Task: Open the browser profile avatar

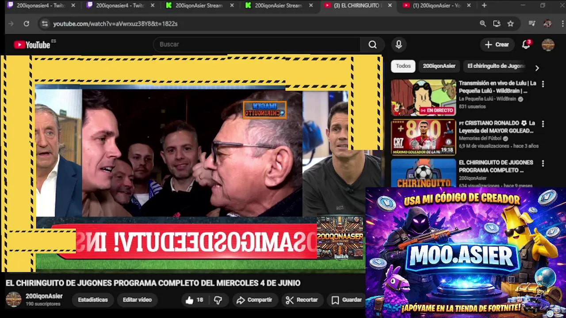Action: pos(547,24)
